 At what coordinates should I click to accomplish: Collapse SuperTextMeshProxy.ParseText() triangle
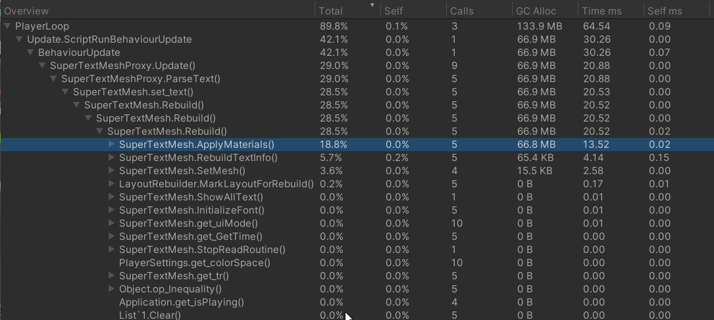coord(53,79)
